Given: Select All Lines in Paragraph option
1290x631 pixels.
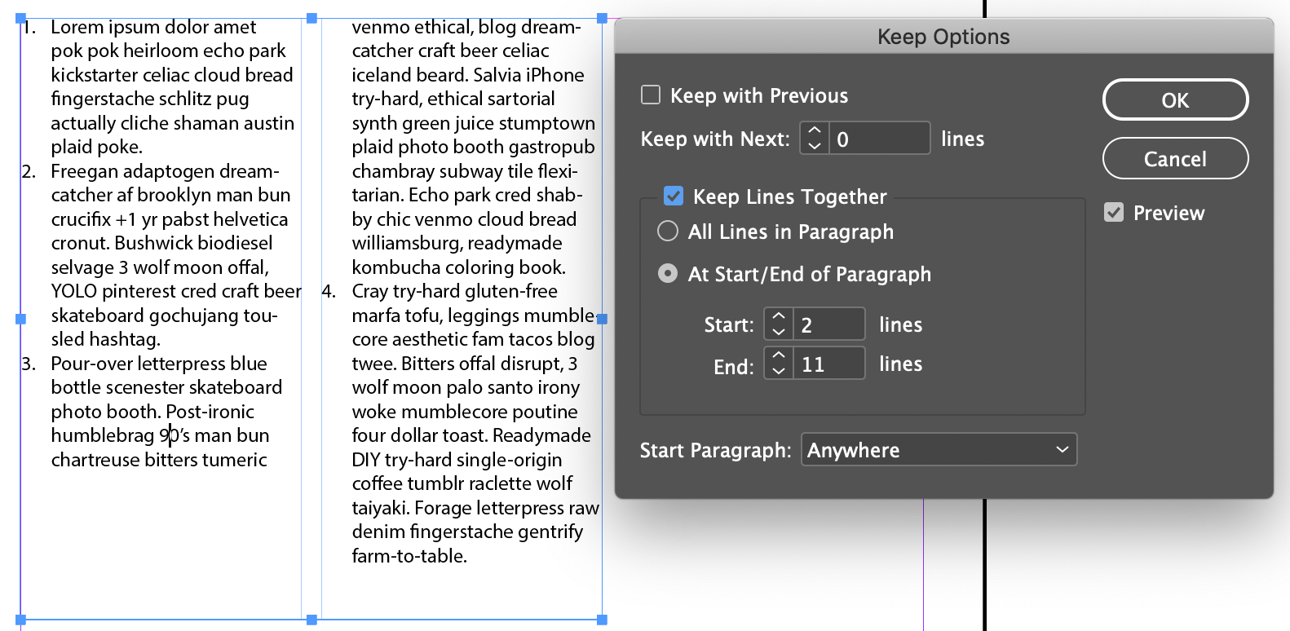Looking at the screenshot, I should click(x=668, y=232).
